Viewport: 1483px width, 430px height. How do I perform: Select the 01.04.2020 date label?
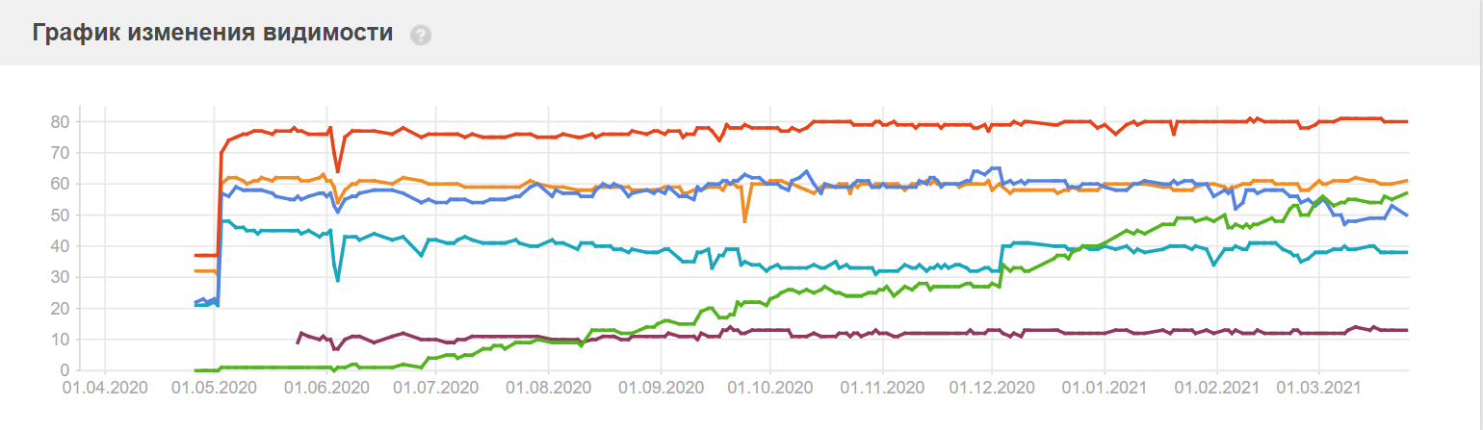[x=105, y=389]
